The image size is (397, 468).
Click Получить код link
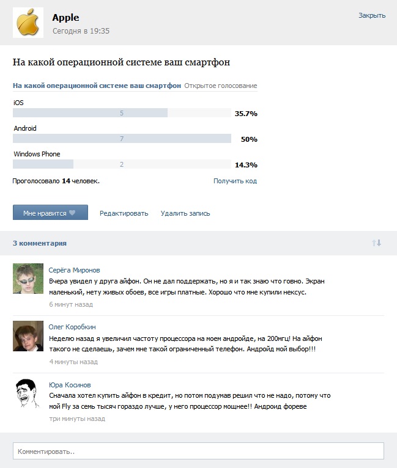pos(235,181)
